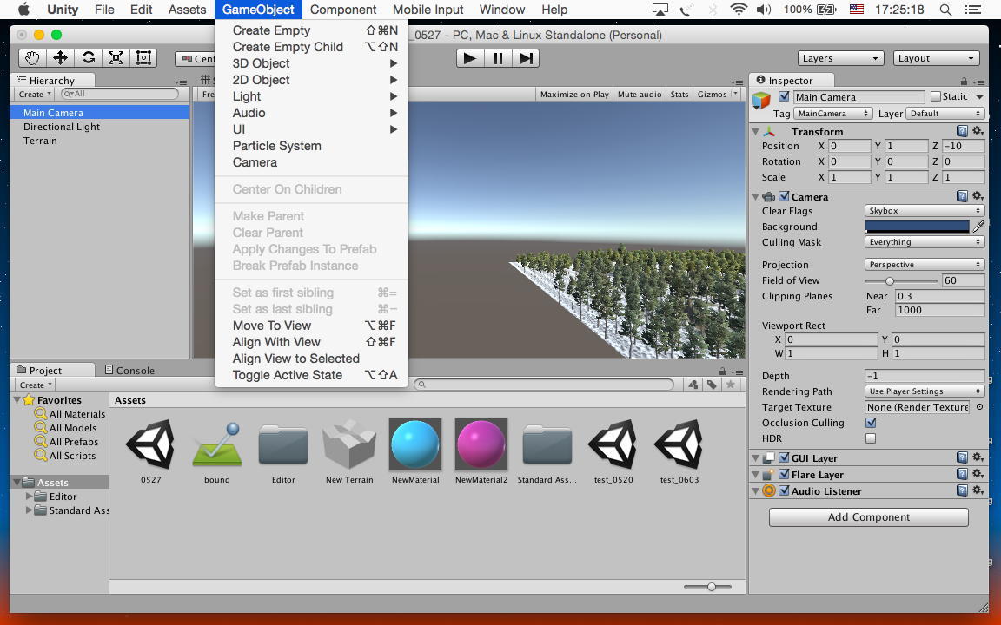Select the Hand tool in toolbar

[32, 58]
